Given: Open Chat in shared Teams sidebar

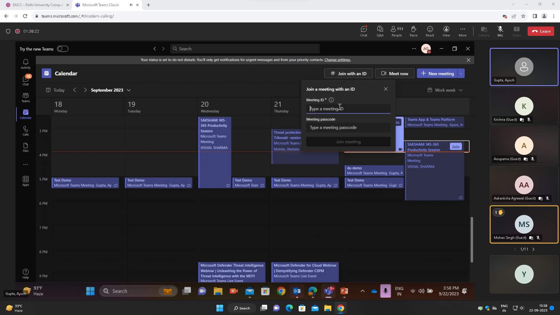Looking at the screenshot, I should (26, 80).
